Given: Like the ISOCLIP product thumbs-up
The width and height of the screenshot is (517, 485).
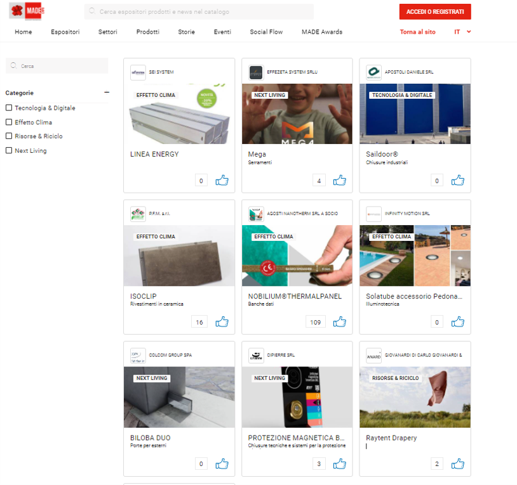Looking at the screenshot, I should coord(222,322).
